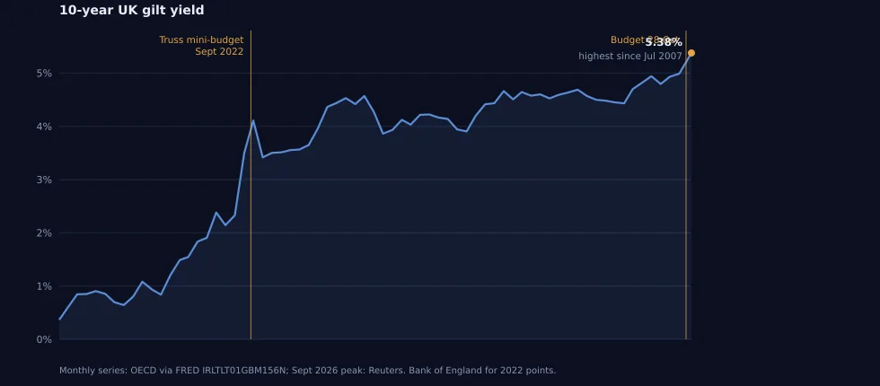Click the 1% y-axis label
The width and height of the screenshot is (880, 386).
44,286
